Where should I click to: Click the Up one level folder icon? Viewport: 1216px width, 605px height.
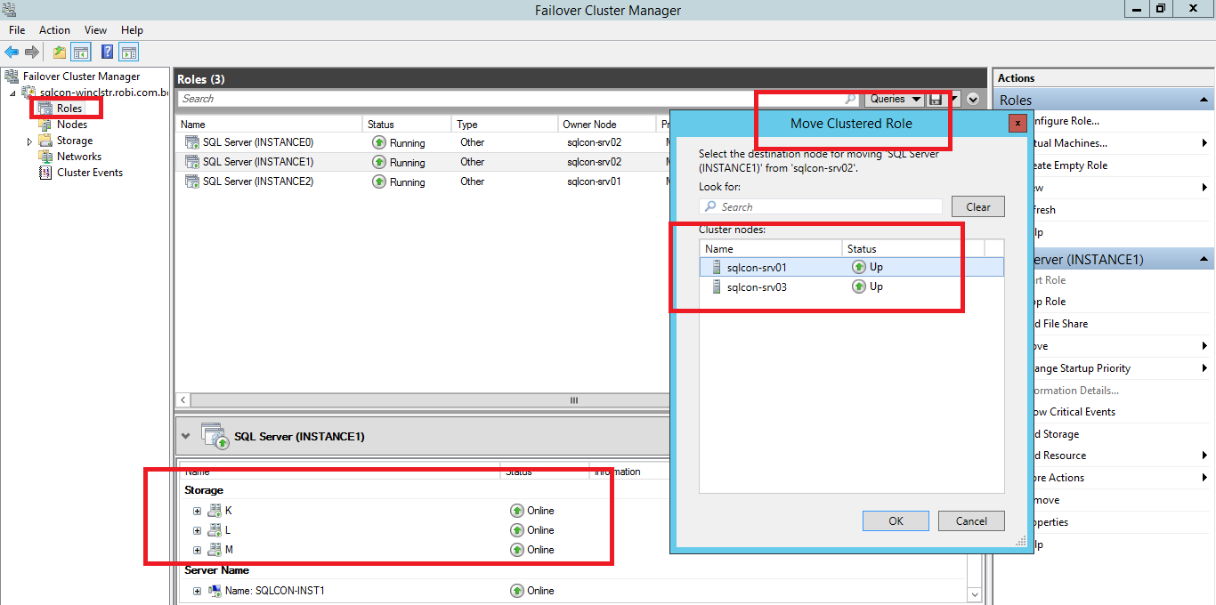[59, 52]
